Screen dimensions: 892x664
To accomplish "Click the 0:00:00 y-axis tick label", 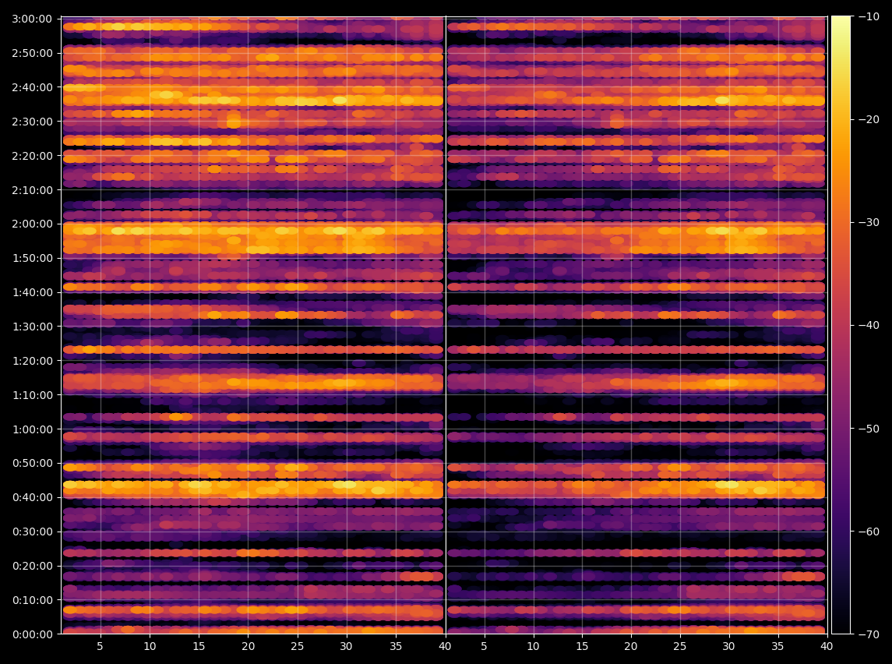I will click(32, 634).
